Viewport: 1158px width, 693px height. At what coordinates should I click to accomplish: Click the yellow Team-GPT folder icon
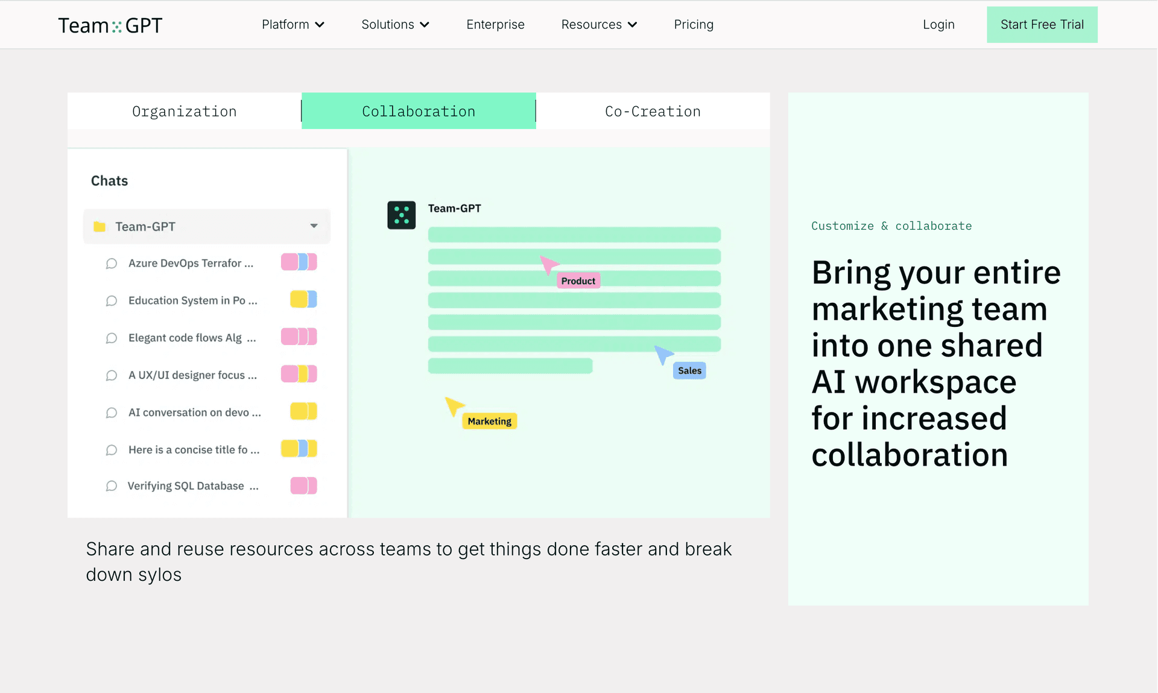[x=100, y=227]
